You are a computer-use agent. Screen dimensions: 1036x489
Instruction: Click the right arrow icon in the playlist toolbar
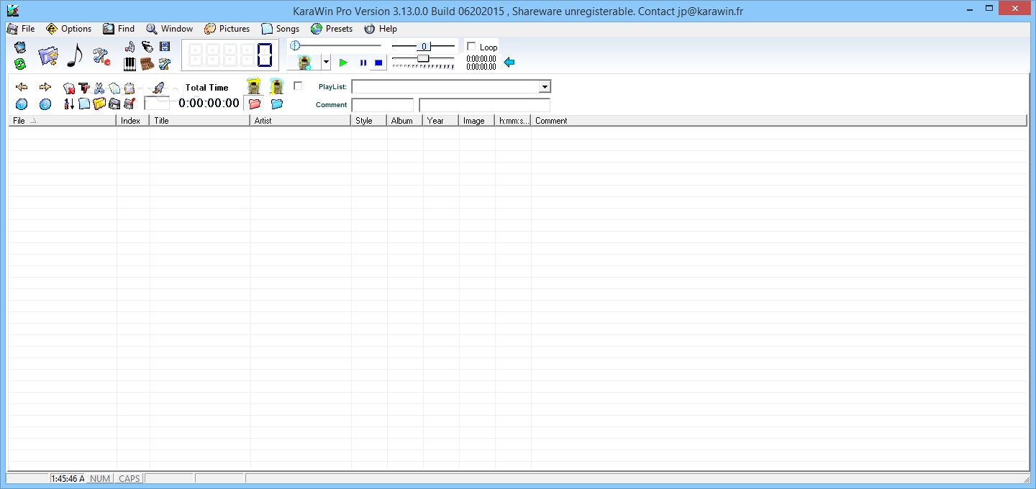tap(45, 87)
